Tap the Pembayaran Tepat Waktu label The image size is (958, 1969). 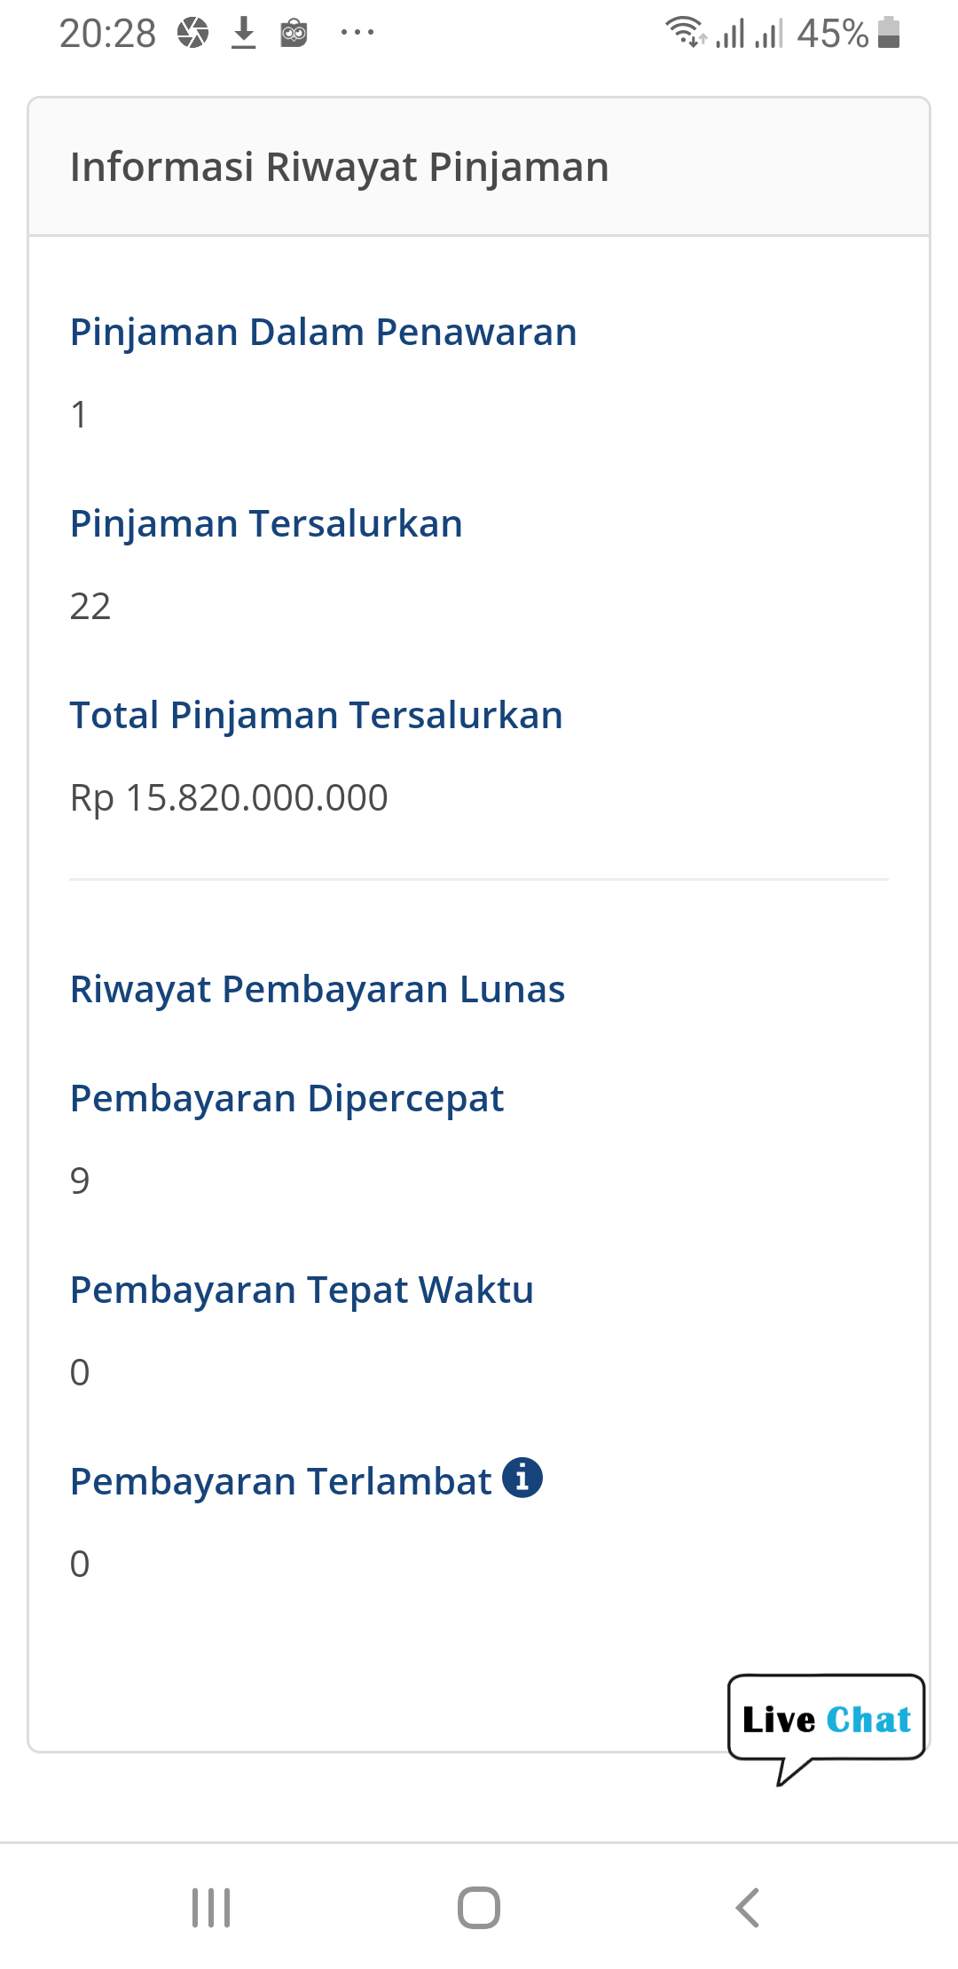(x=302, y=1290)
